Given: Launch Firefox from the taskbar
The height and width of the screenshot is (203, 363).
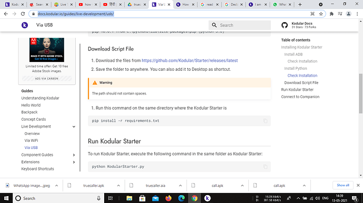Looking at the screenshot, I should [168, 198].
